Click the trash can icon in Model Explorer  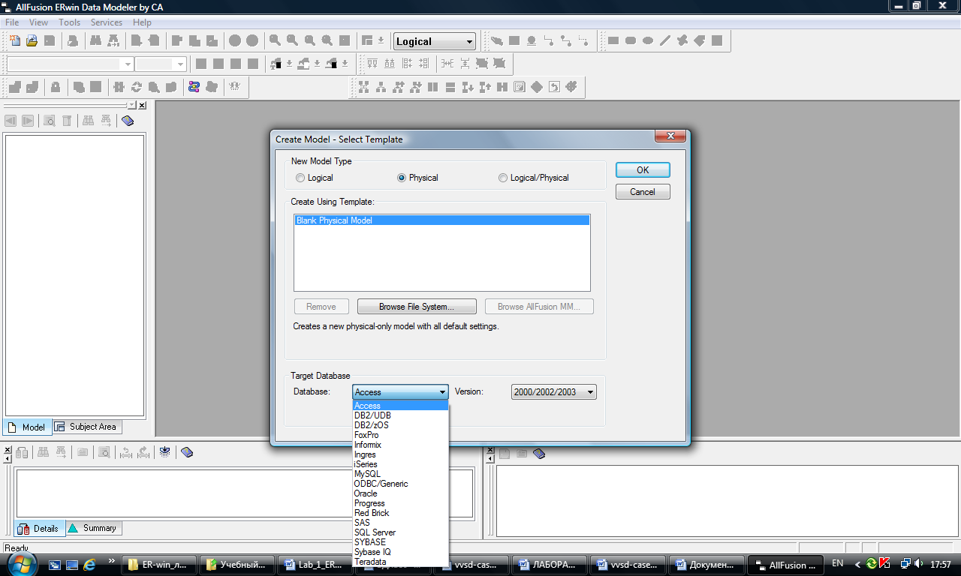pyautogui.click(x=67, y=120)
